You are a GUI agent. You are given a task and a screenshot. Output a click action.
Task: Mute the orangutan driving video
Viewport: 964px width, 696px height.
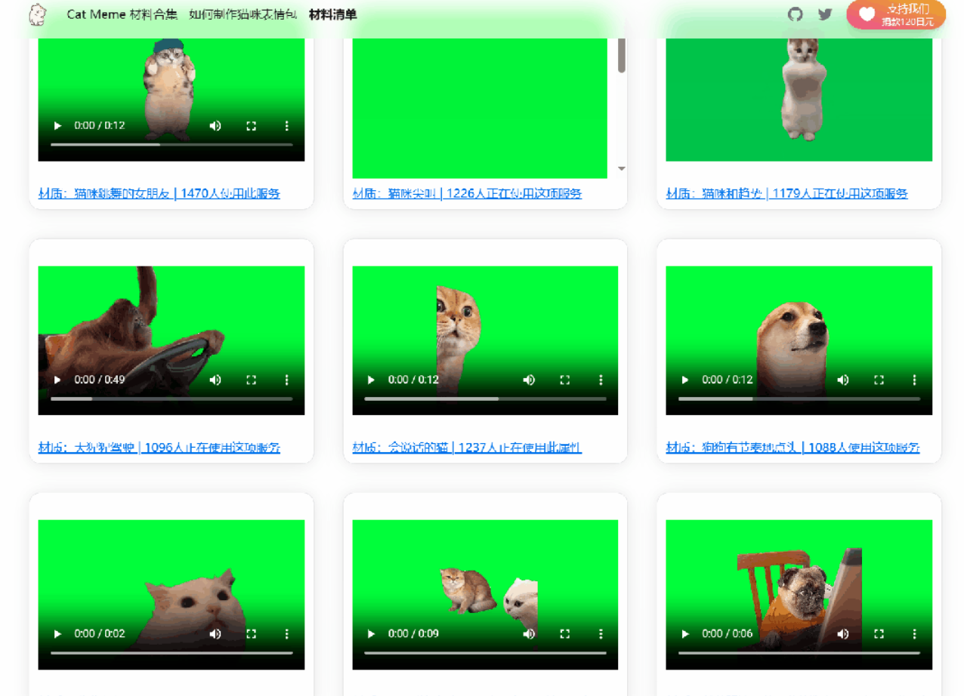(x=215, y=380)
